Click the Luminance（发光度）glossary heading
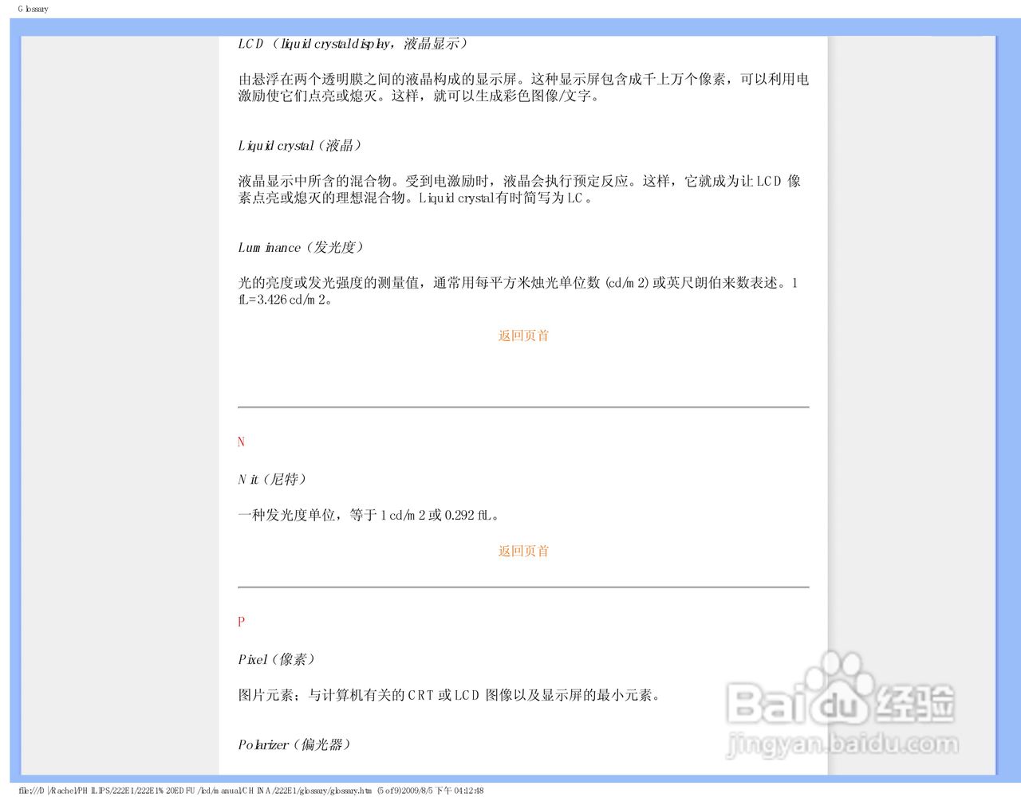 (301, 247)
